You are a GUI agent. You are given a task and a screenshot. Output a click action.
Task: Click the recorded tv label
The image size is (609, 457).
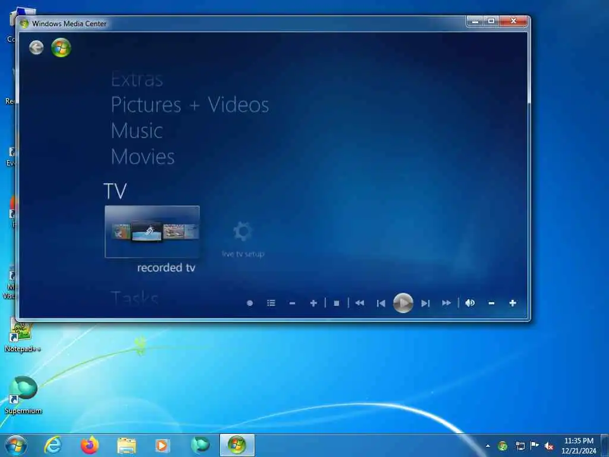coord(167,268)
